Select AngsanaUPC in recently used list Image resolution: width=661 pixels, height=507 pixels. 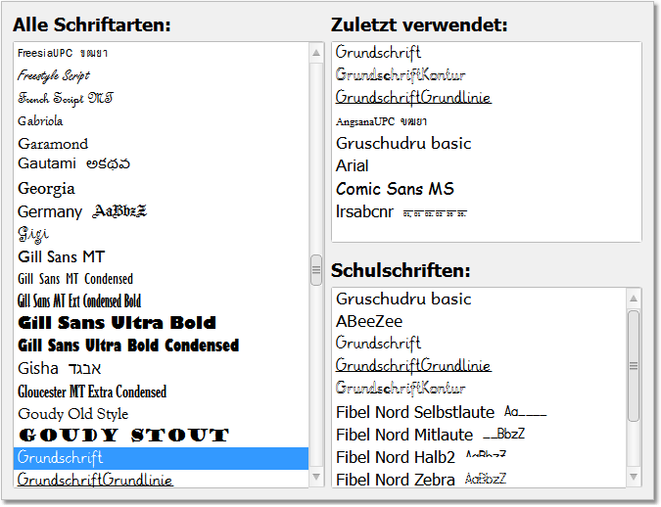[x=487, y=121]
